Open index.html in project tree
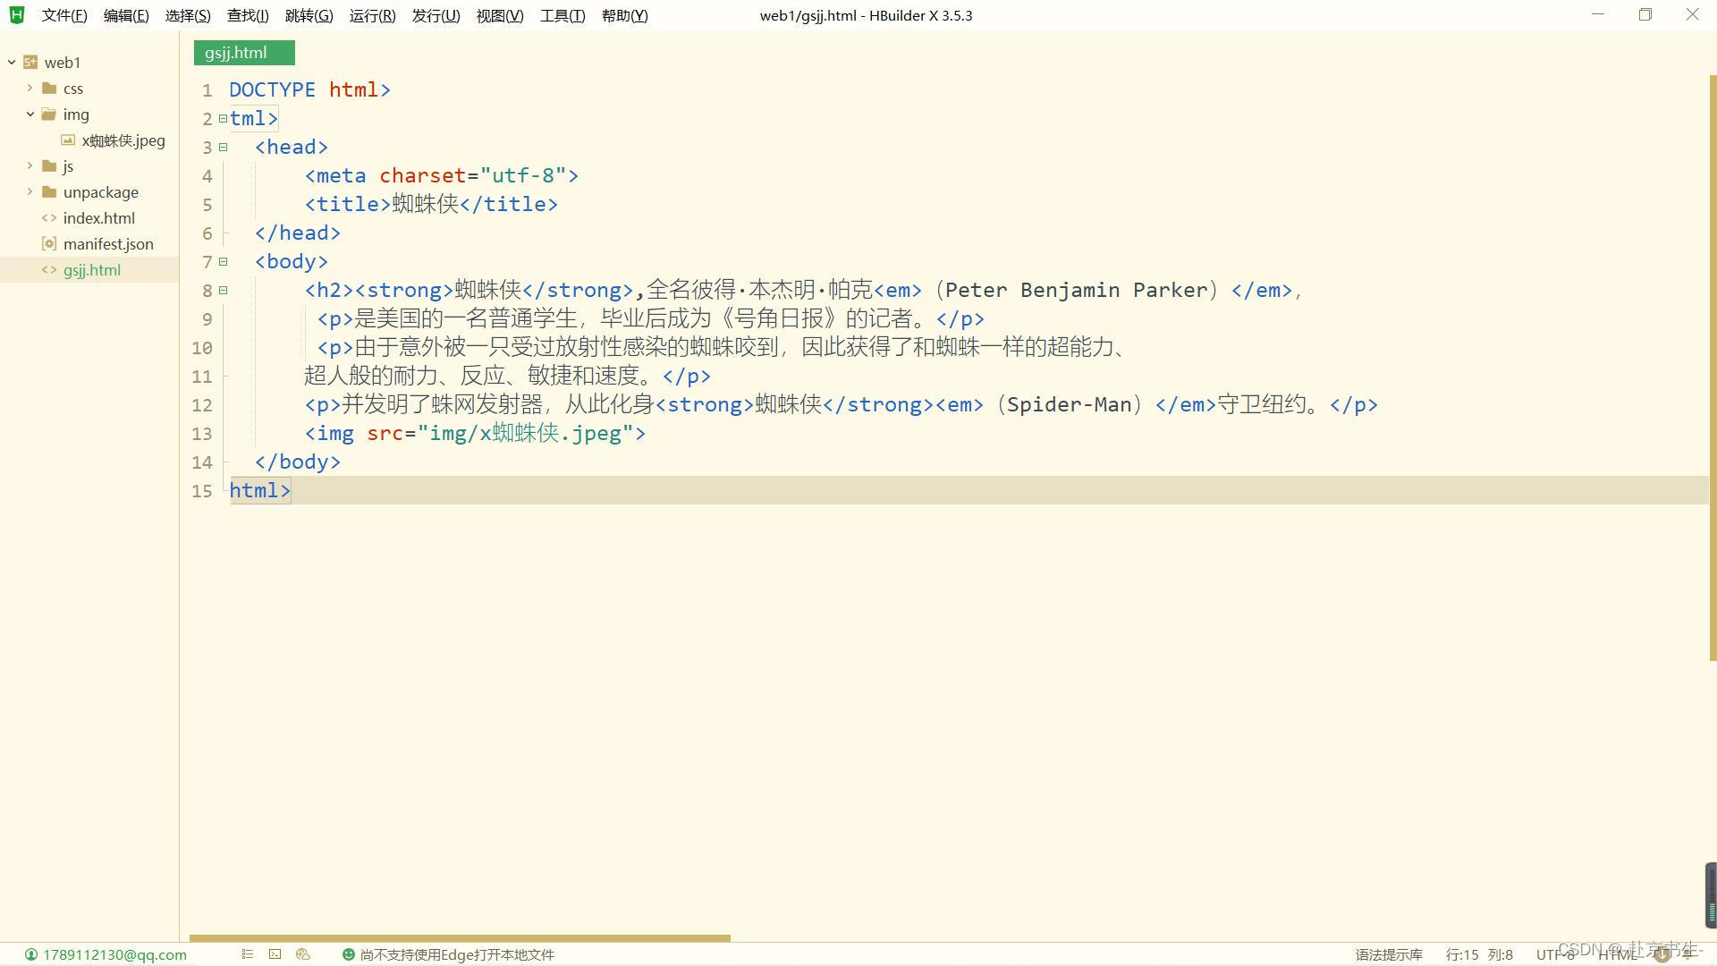This screenshot has width=1717, height=966. [98, 217]
